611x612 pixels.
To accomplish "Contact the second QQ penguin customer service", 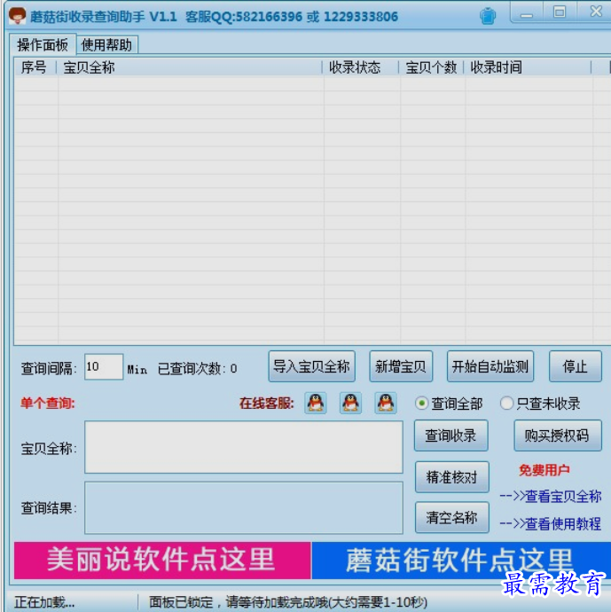I will coord(350,403).
